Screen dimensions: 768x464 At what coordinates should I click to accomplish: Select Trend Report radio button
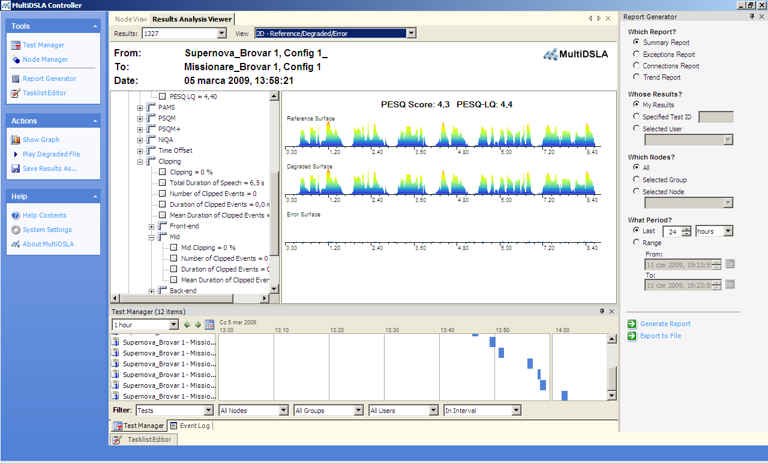click(x=637, y=77)
